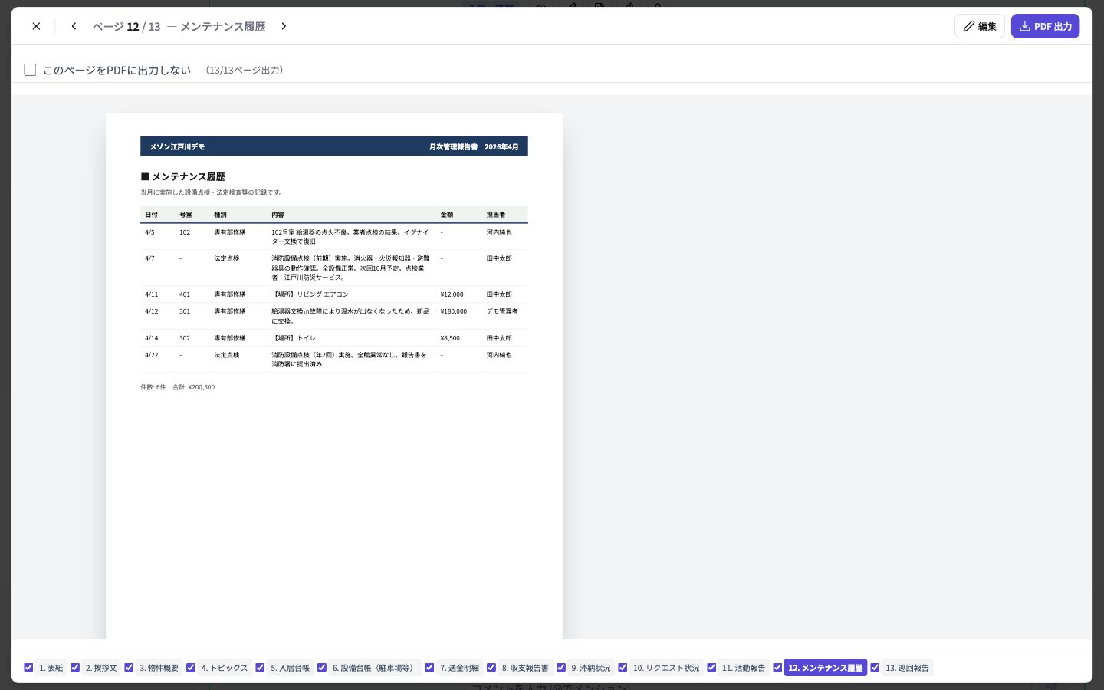Open the 5. 入居台帳 page tab

[290, 668]
